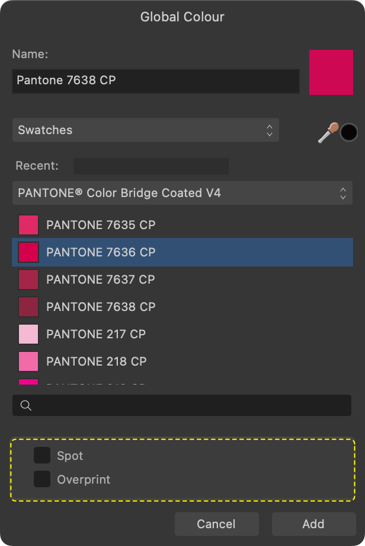Screen dimensions: 365x546
Task: Click the Cancel button
Action: tap(216, 524)
